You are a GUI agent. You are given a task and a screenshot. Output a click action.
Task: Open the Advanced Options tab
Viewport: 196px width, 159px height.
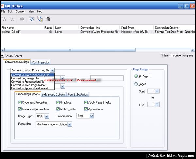(54, 94)
